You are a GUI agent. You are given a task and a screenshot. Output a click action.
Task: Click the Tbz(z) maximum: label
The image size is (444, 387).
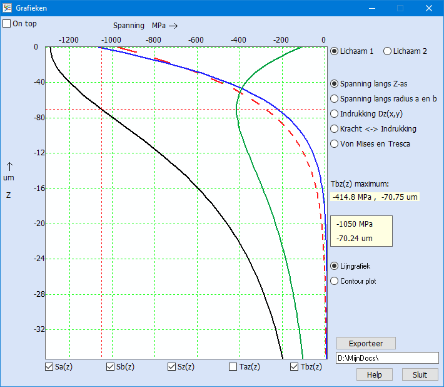(360, 184)
